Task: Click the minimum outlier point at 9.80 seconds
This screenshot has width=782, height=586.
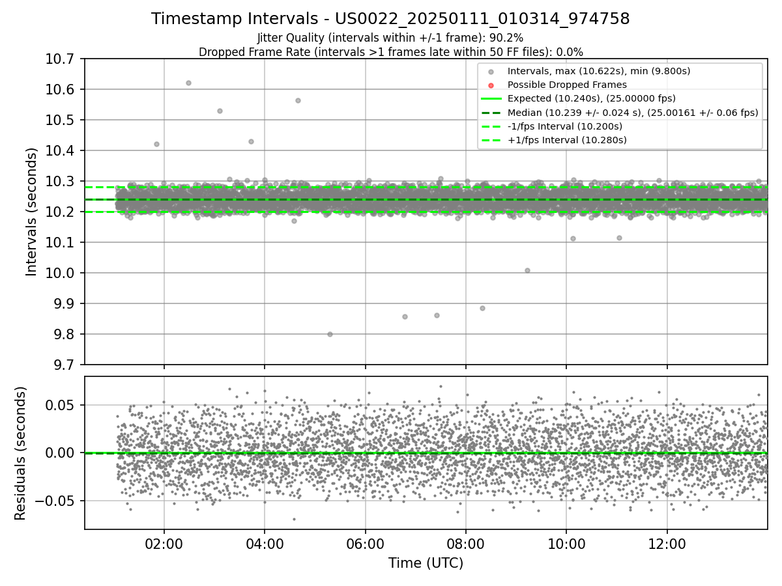Action: click(330, 334)
